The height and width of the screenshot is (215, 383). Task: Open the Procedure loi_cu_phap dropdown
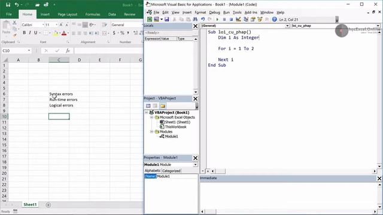[x=378, y=26]
